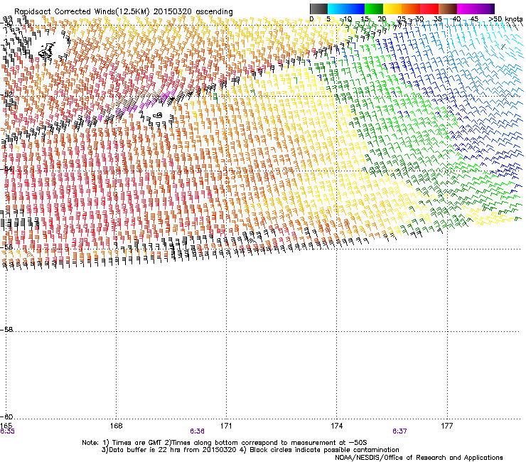The width and height of the screenshot is (526, 462).
Task: Click the latitude label -54
Action: coord(6,168)
